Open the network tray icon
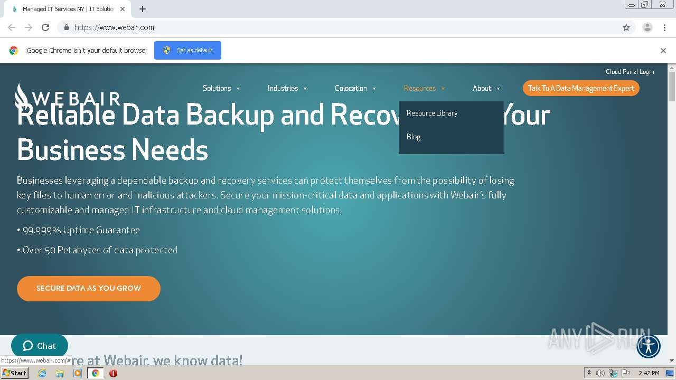The image size is (676, 380). pyautogui.click(x=613, y=373)
